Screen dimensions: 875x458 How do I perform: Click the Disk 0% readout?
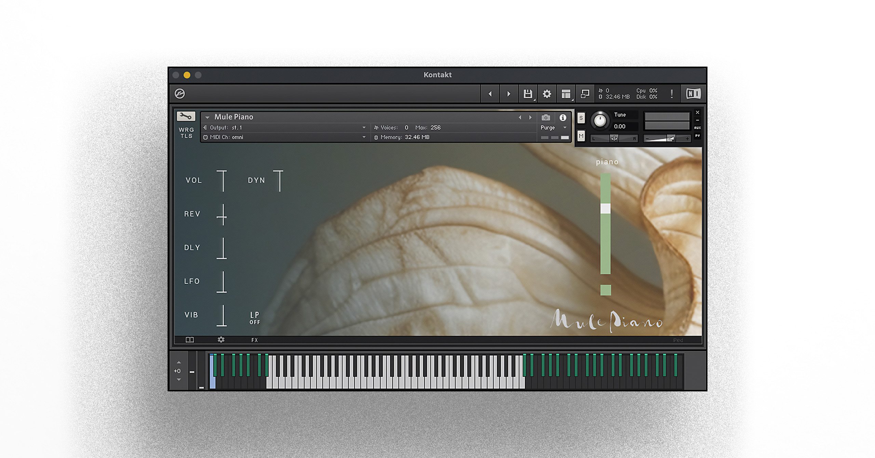click(647, 97)
